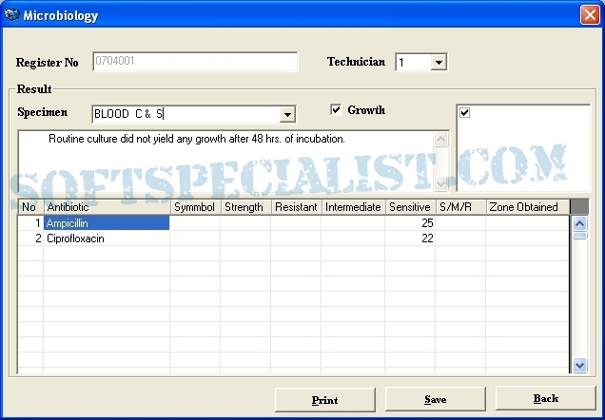Select the Ciprofloxacin row
This screenshot has width=605, height=420.
tap(107, 239)
